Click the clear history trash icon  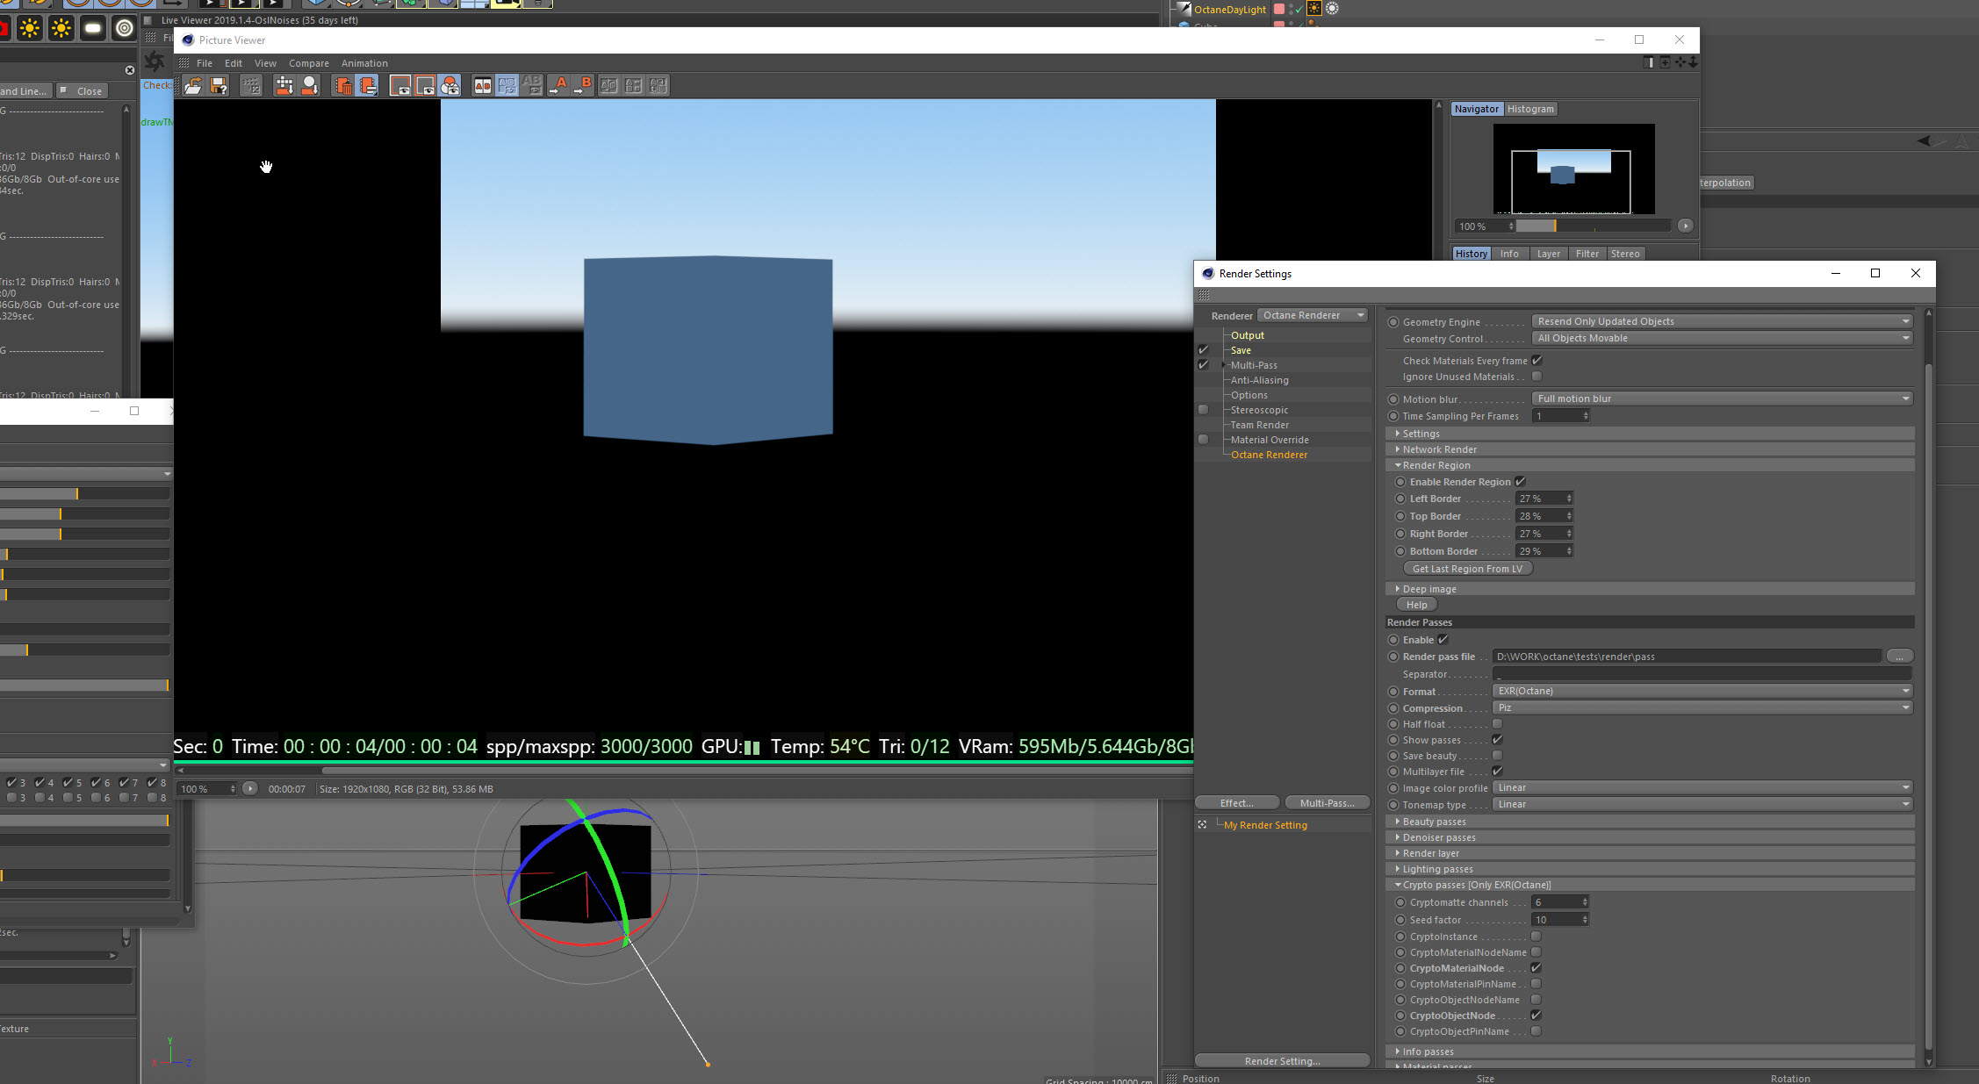tap(343, 85)
